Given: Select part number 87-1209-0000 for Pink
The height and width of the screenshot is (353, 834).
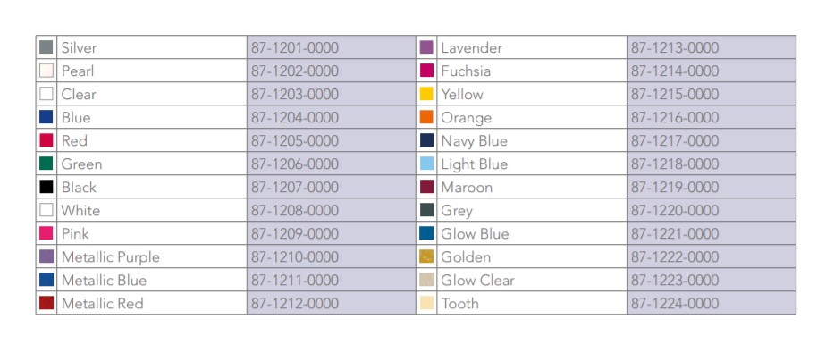Looking at the screenshot, I should (295, 234).
